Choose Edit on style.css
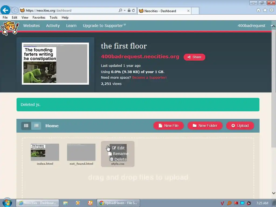 pyautogui.click(x=119, y=148)
